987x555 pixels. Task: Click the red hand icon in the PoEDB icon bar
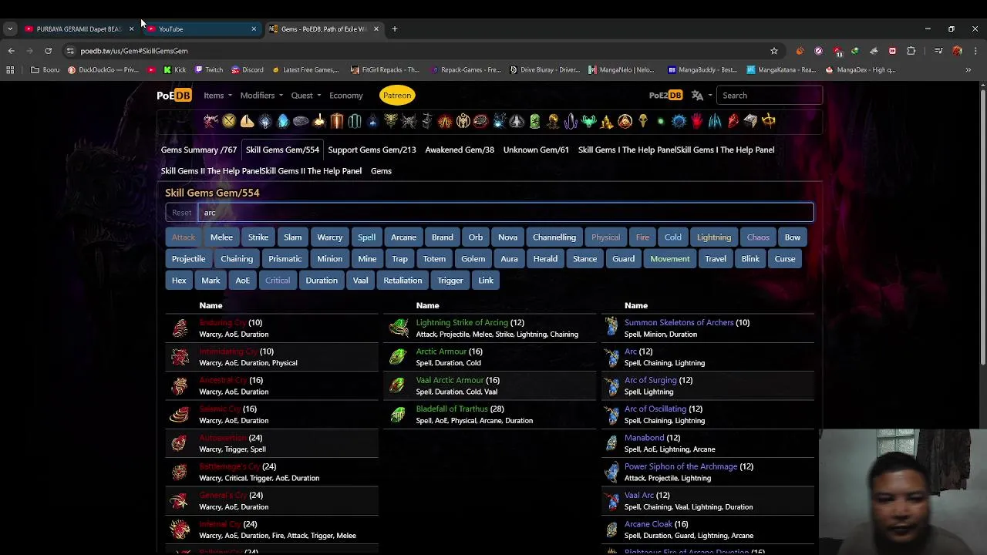pos(697,121)
